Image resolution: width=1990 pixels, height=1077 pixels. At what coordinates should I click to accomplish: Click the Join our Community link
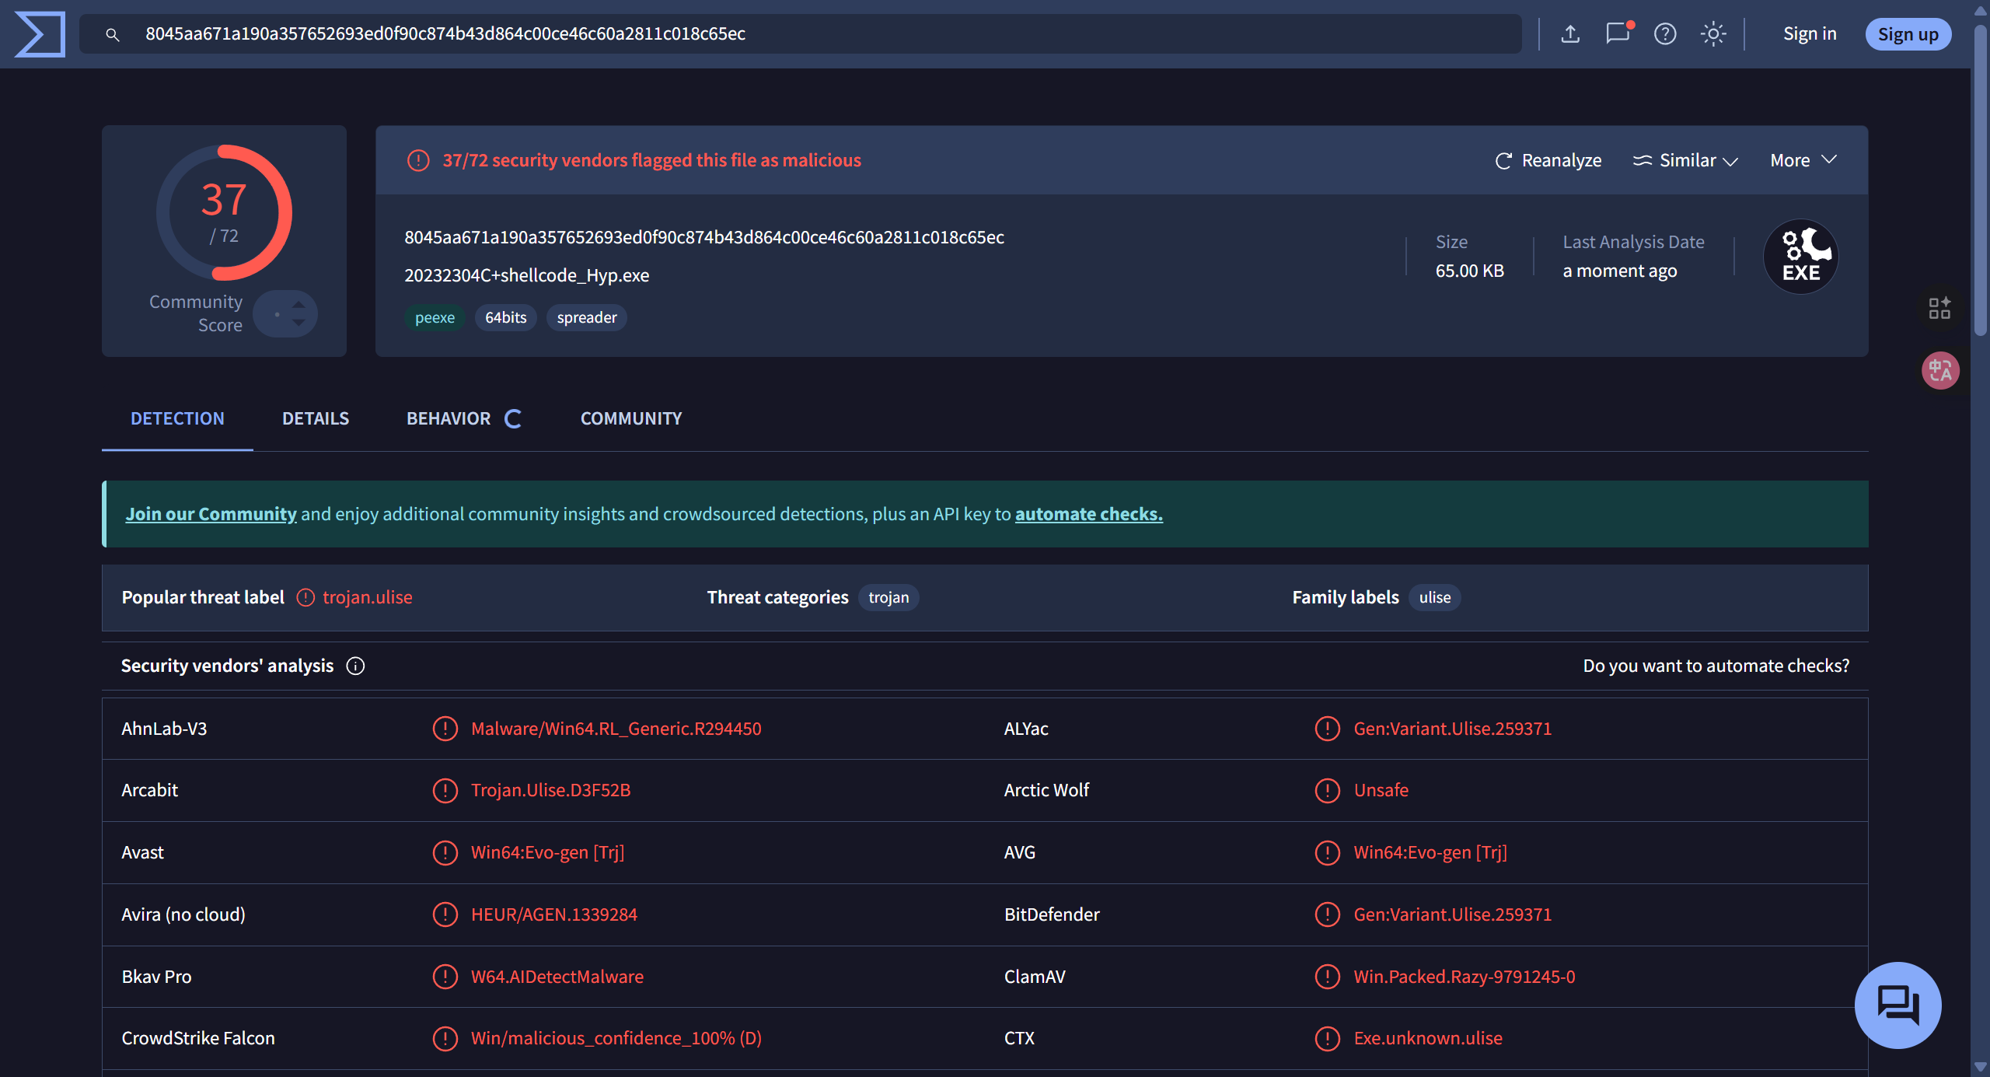pos(211,514)
